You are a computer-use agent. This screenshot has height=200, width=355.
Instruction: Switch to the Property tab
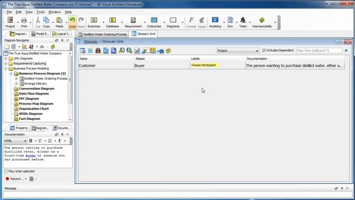click(x=19, y=128)
